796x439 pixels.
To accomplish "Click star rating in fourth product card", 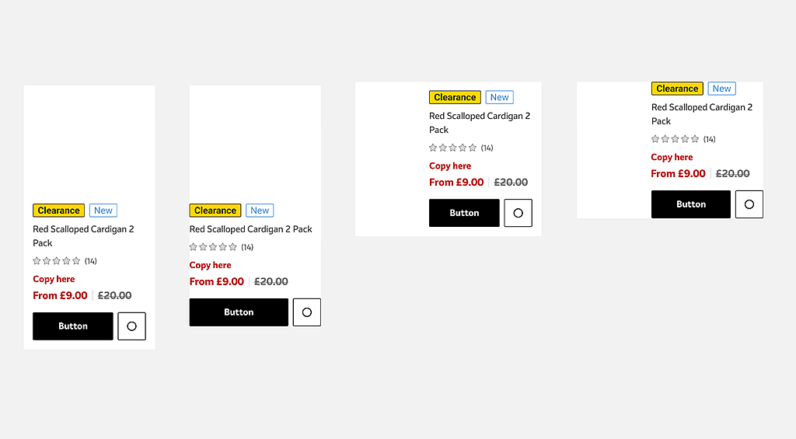I will [x=676, y=139].
